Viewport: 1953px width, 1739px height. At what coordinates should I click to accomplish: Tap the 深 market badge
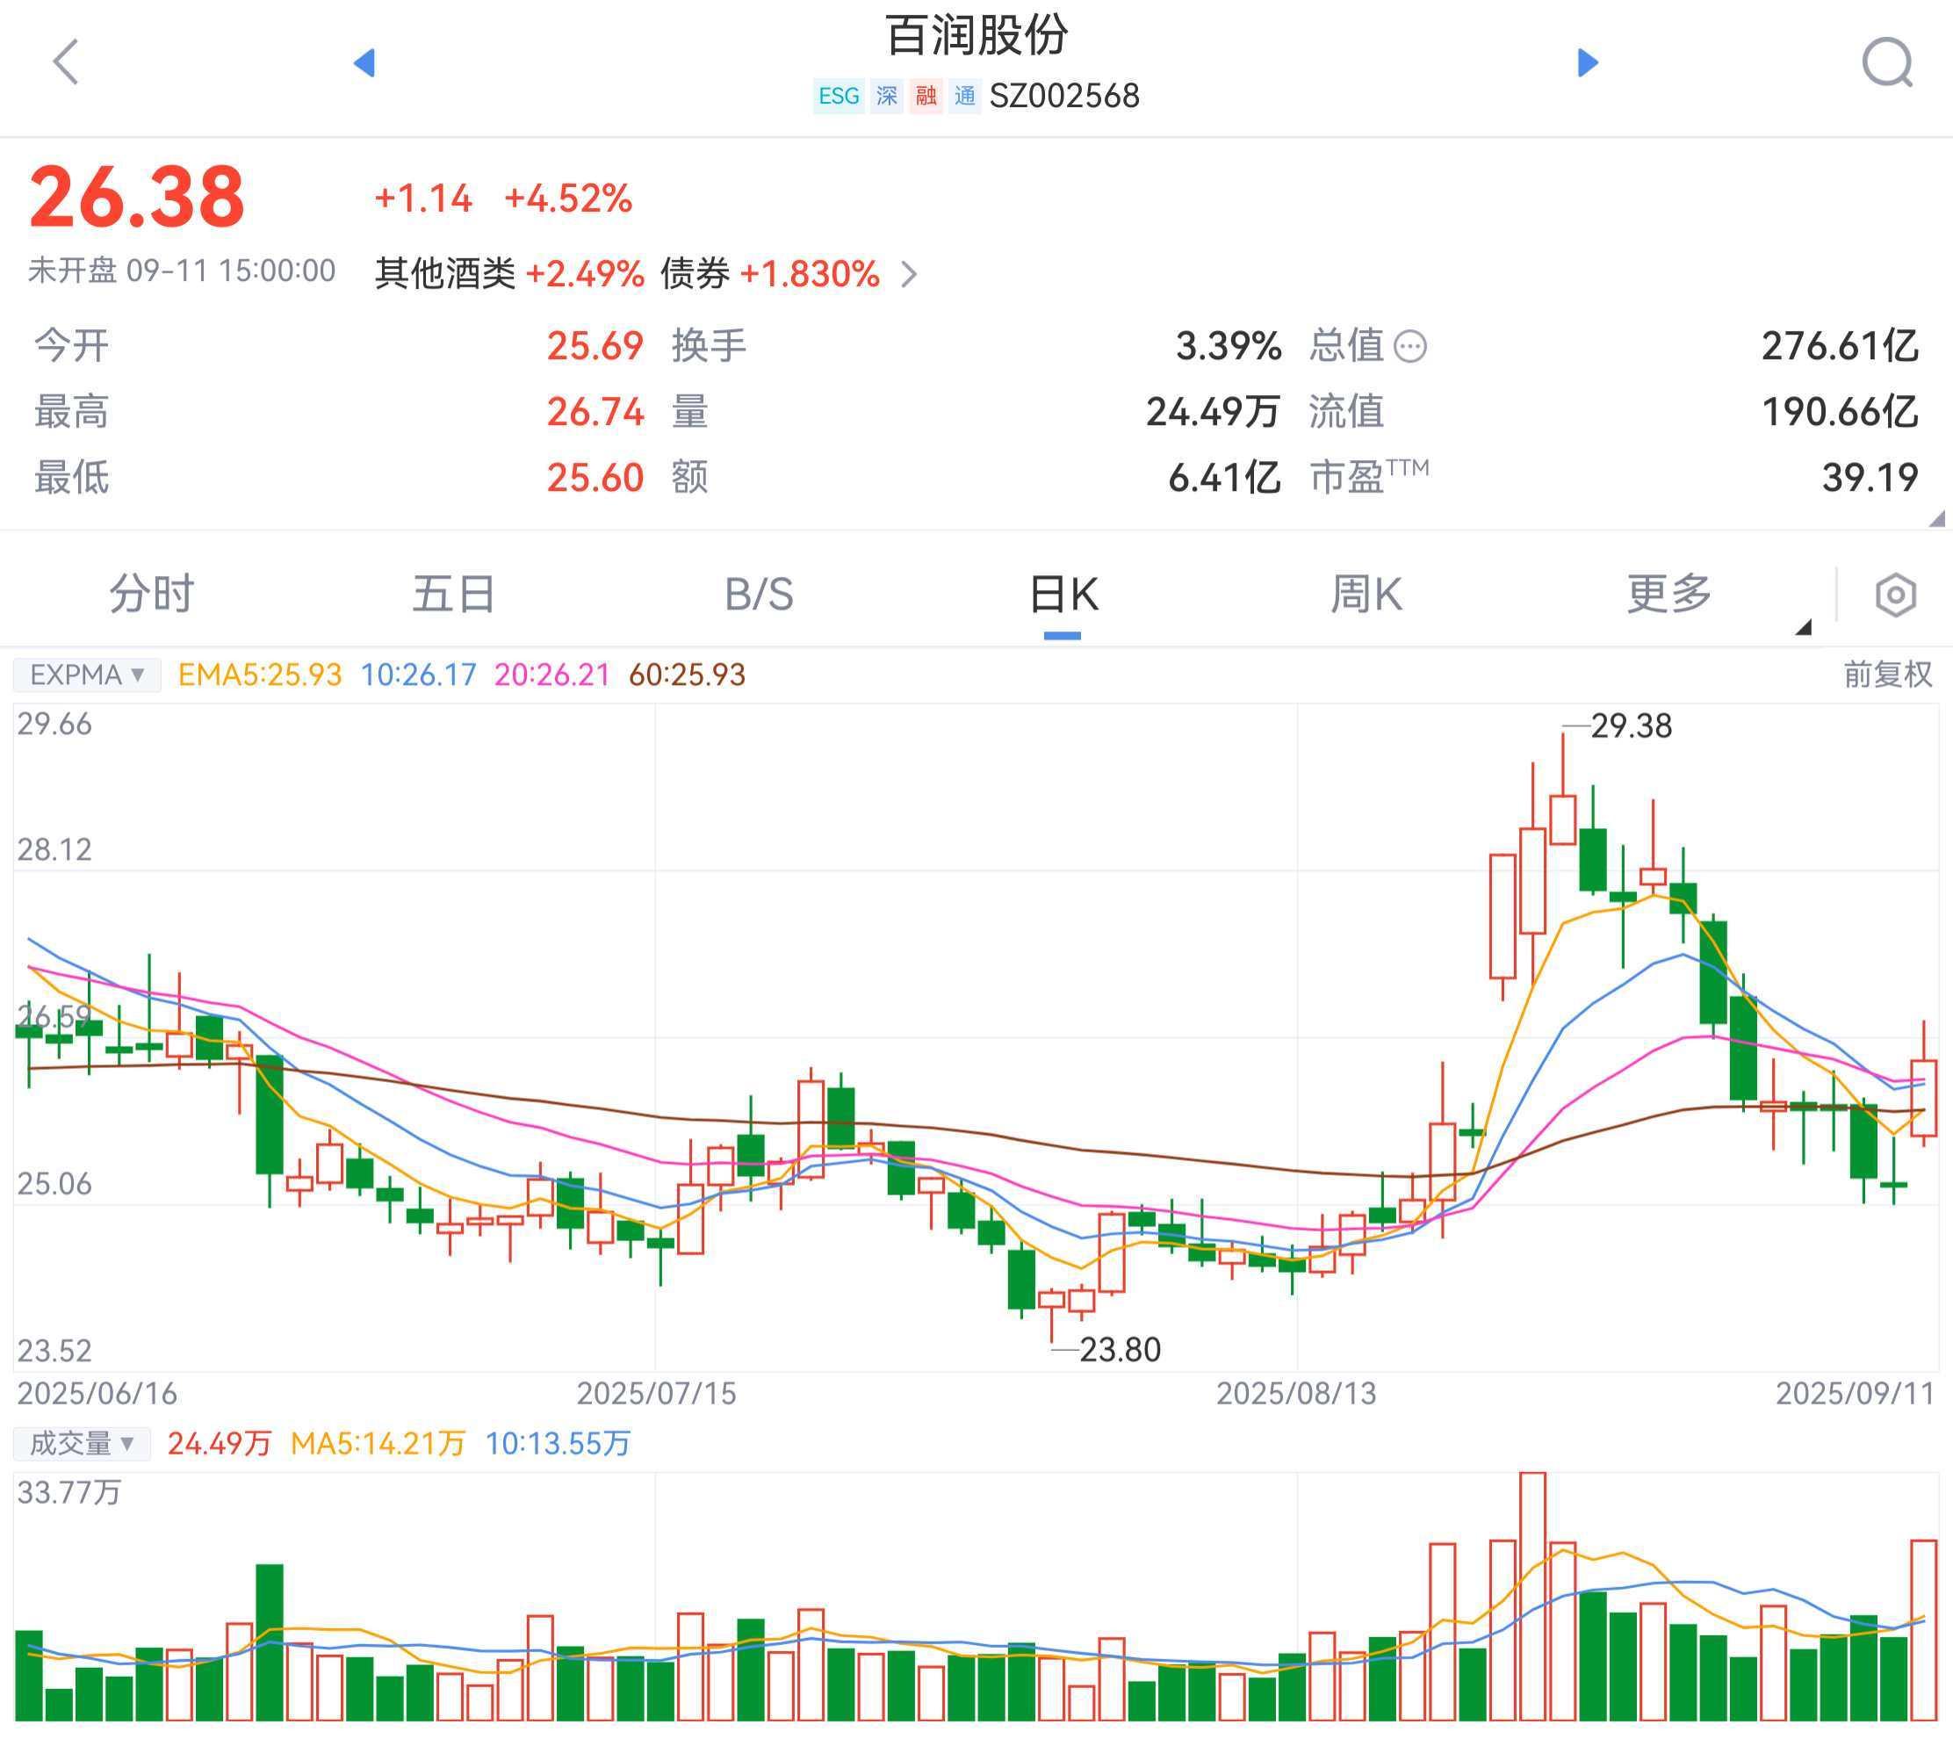tap(887, 96)
